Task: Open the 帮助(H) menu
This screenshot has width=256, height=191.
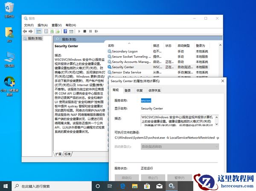Action: tap(71, 25)
